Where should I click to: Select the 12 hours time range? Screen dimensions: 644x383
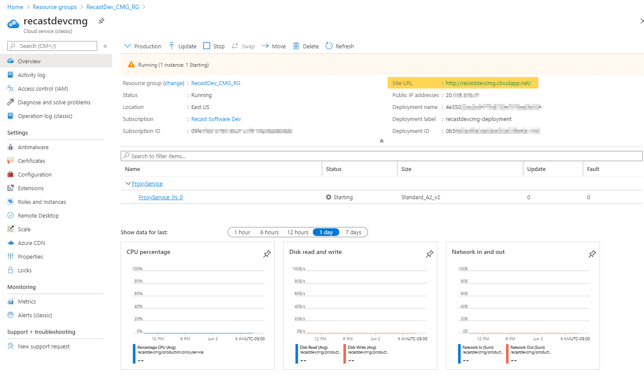(297, 233)
